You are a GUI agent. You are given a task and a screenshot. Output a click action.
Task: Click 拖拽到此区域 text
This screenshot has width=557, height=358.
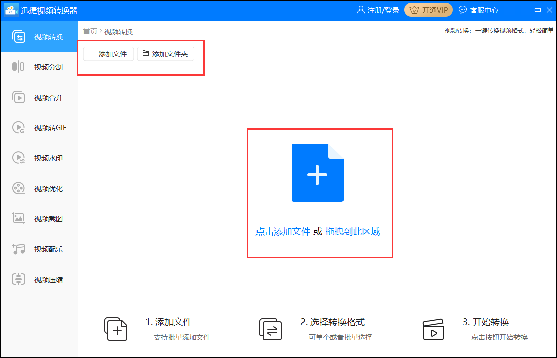coord(353,232)
